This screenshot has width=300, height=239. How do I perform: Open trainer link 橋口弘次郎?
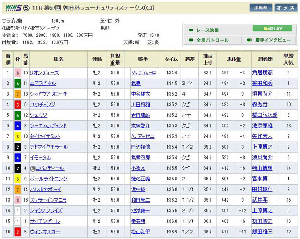click(x=277, y=115)
